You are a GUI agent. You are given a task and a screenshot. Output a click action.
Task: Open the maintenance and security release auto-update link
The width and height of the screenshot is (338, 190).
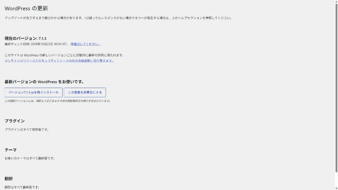pyautogui.click(x=59, y=61)
